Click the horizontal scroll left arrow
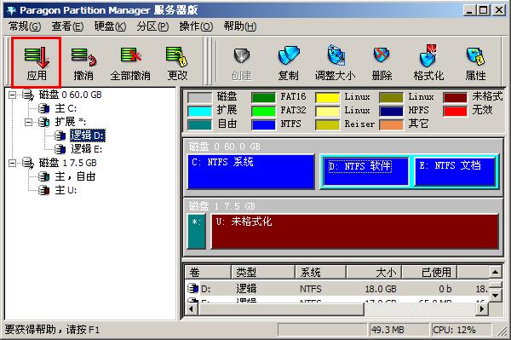This screenshot has height=340, width=511. click(192, 309)
